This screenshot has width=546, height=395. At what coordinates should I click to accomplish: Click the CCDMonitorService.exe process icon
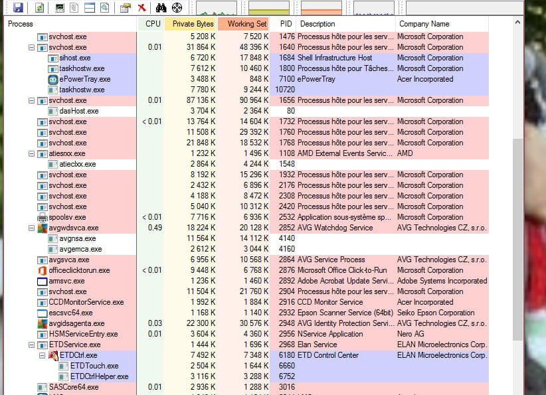click(42, 303)
